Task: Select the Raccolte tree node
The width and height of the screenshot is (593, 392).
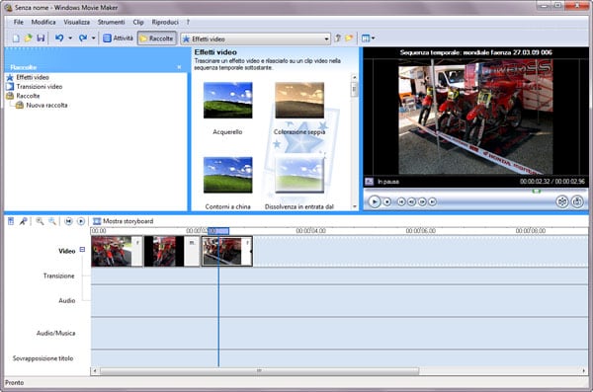Action: tap(23, 96)
